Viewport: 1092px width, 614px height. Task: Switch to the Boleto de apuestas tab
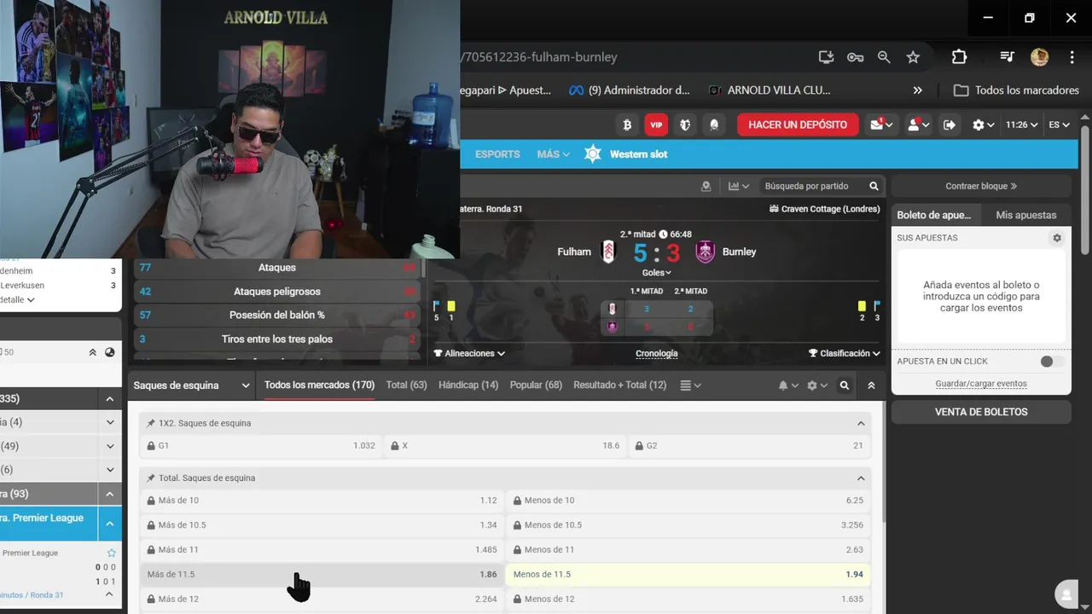tap(936, 215)
